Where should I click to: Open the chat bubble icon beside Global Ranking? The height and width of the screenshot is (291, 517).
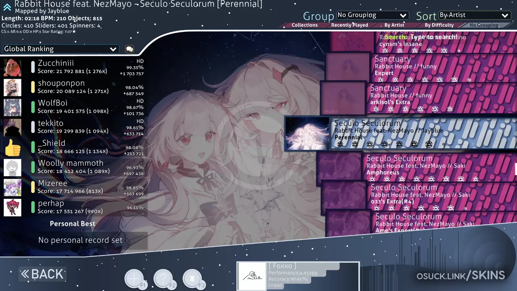click(x=130, y=49)
